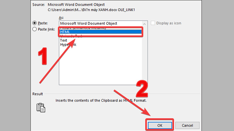Confirm with the OK button
Screen dimensions: 234x131
[160, 125]
